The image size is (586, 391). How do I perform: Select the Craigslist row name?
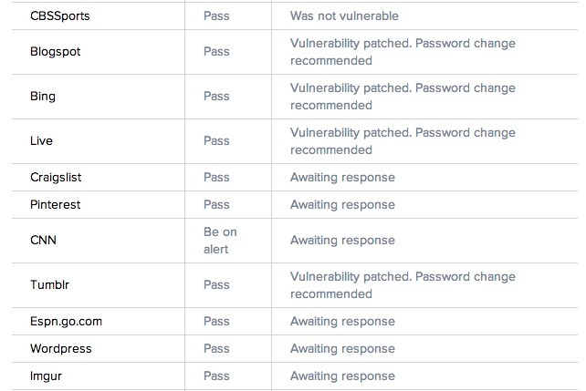click(56, 177)
